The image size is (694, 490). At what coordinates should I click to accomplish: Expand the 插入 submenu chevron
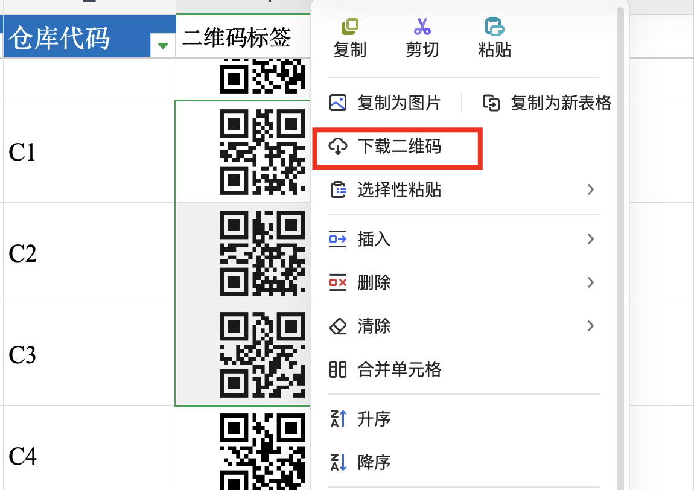(x=590, y=239)
